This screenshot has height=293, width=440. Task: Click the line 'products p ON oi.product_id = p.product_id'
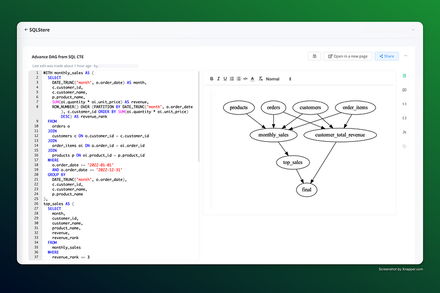[x=98, y=156]
